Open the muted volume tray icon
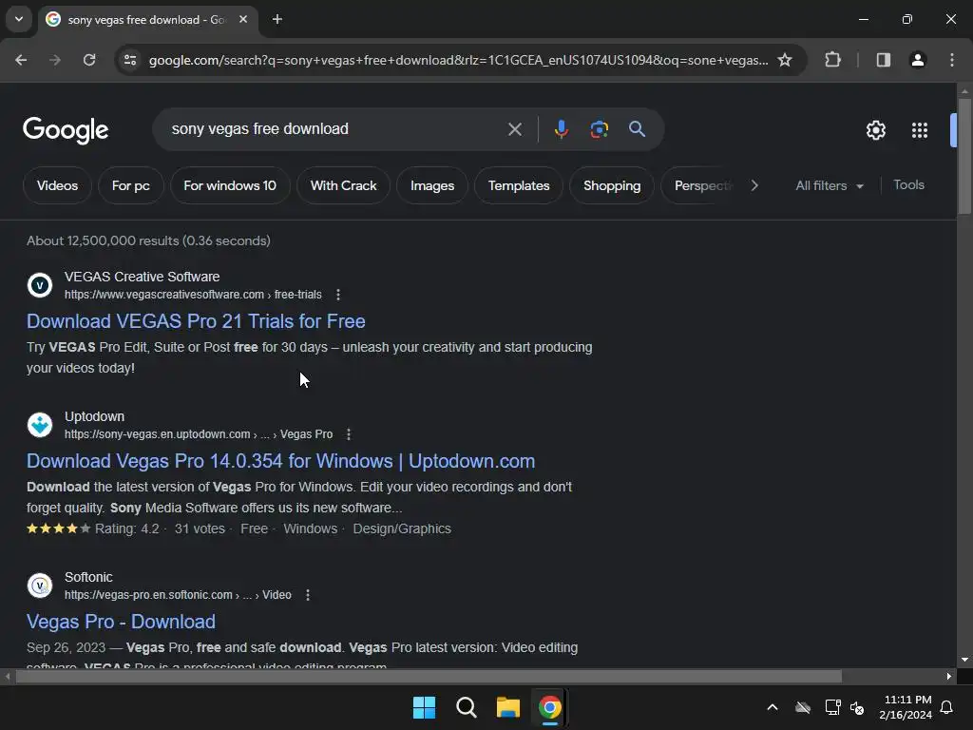This screenshot has width=973, height=730. (858, 707)
